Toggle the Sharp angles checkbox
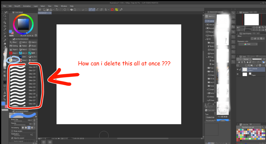266x144 pixels. pos(12,131)
